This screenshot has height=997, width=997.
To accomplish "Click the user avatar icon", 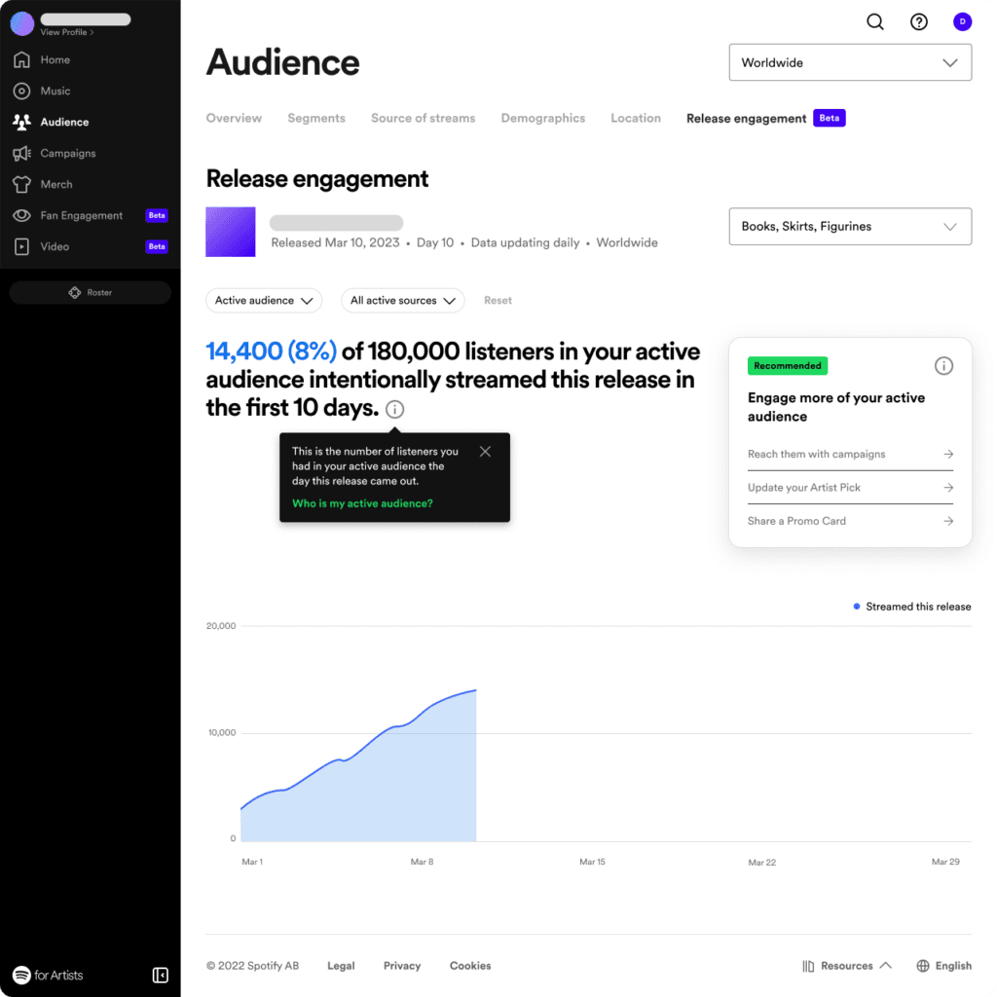I will click(962, 22).
